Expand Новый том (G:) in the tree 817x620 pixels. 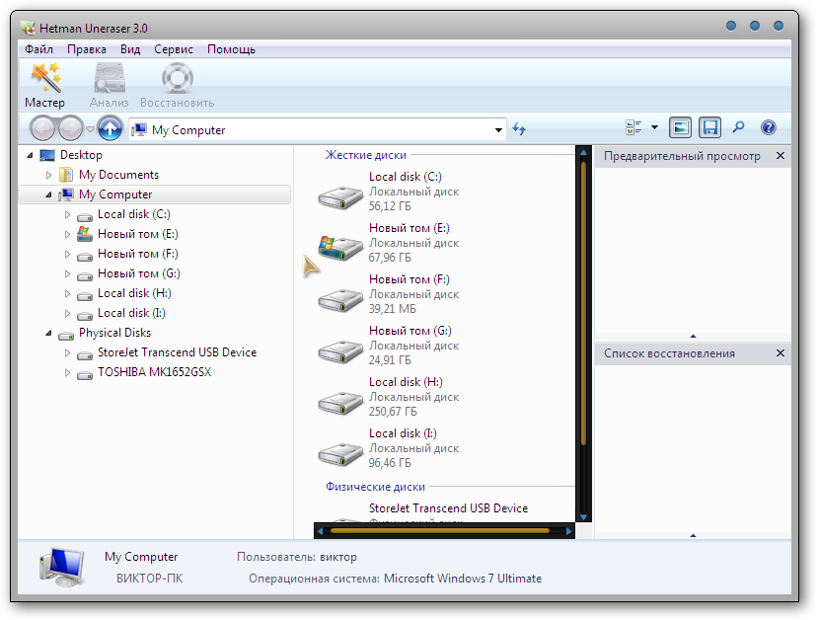tap(67, 273)
